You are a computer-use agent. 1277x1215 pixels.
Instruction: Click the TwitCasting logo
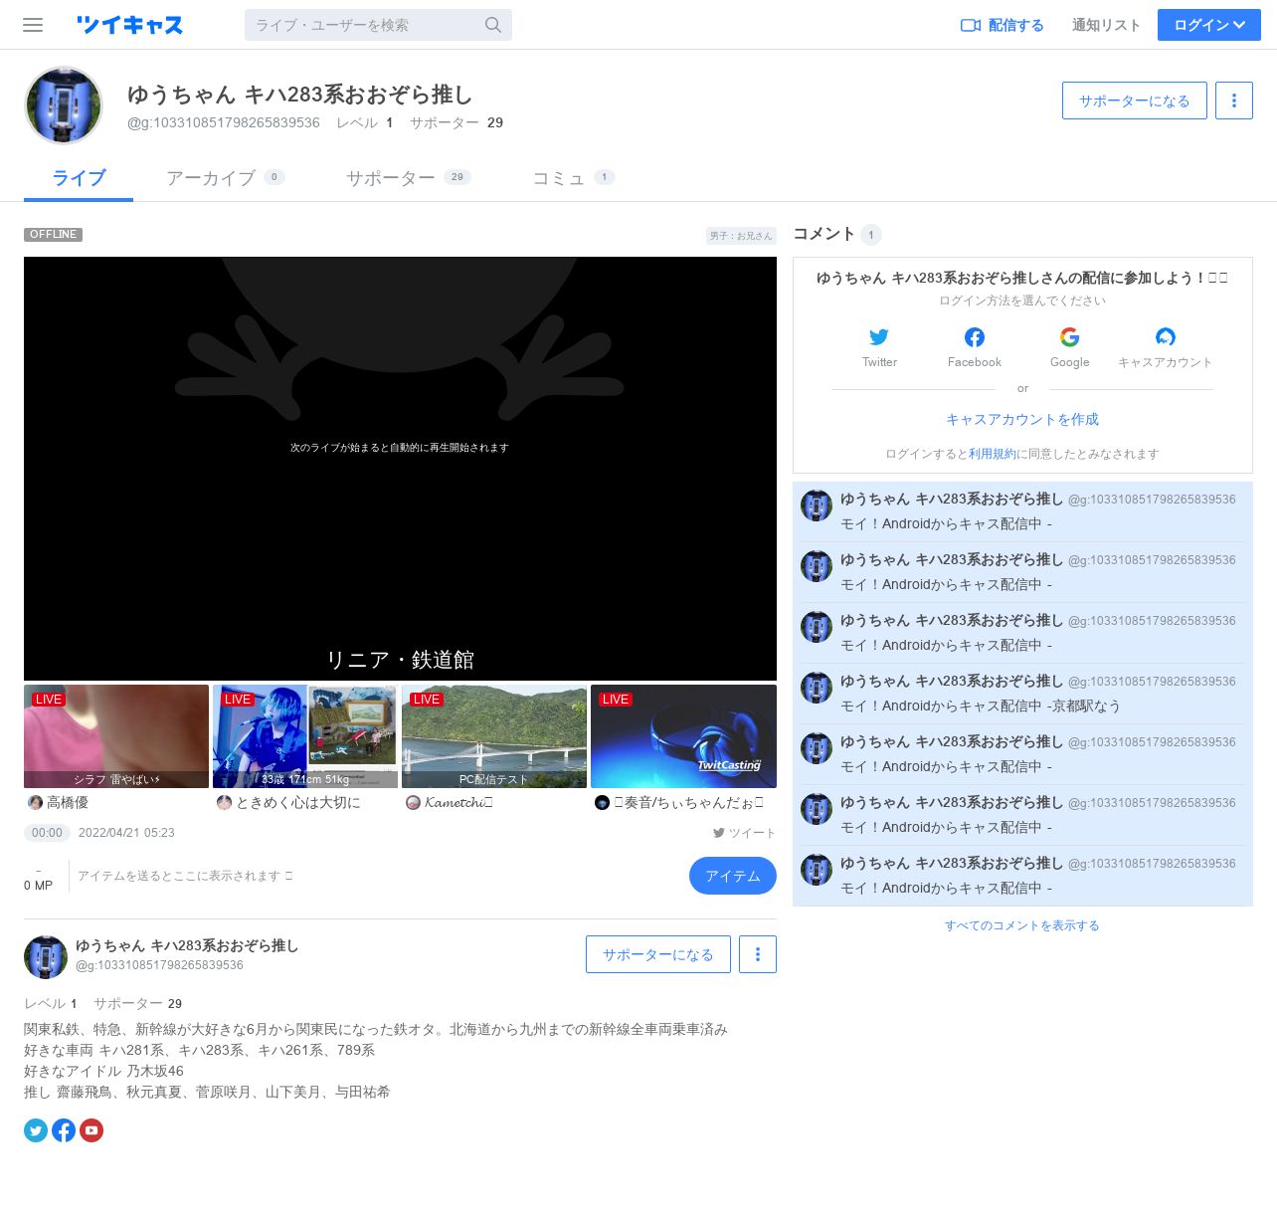129,25
